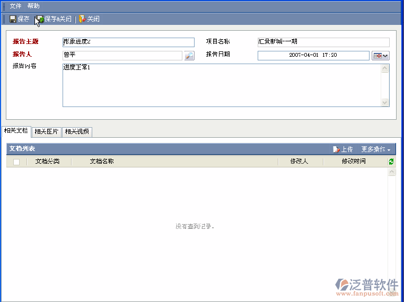
Task: Click the report content scrollbar down arrow
Action: [385, 102]
